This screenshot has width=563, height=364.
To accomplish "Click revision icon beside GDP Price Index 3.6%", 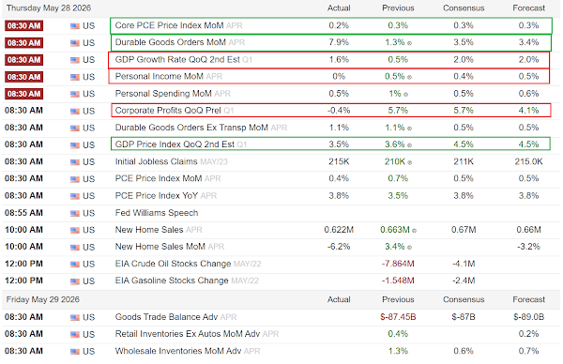I will click(409, 145).
